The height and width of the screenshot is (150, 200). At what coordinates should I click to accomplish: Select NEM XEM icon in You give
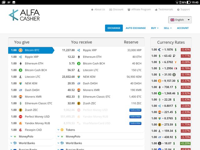tap(21, 83)
